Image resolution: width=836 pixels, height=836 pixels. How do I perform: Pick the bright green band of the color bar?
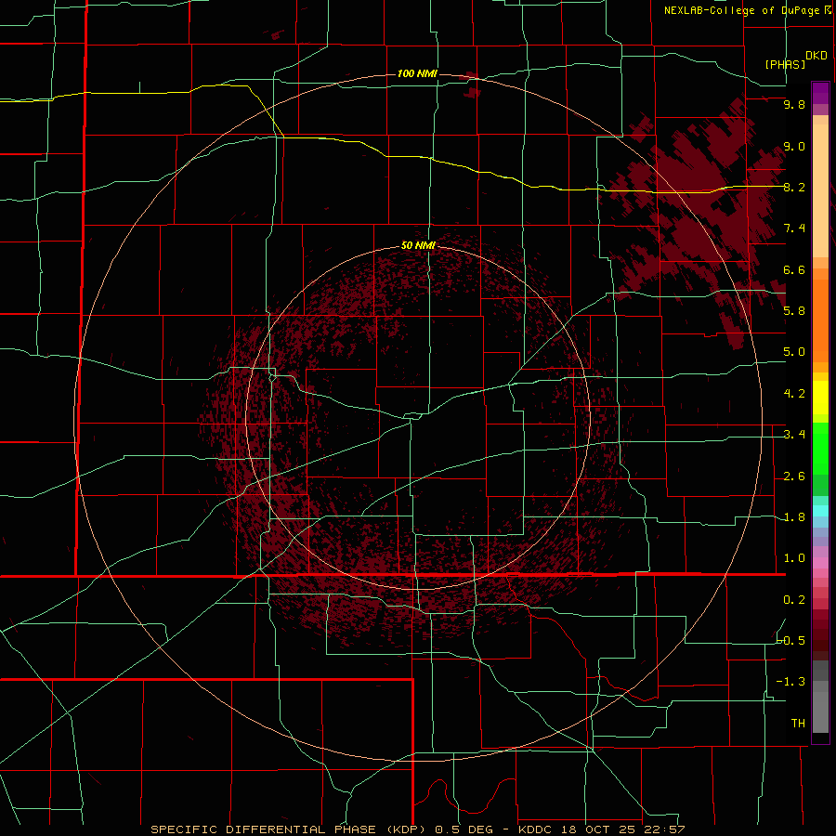pos(820,448)
